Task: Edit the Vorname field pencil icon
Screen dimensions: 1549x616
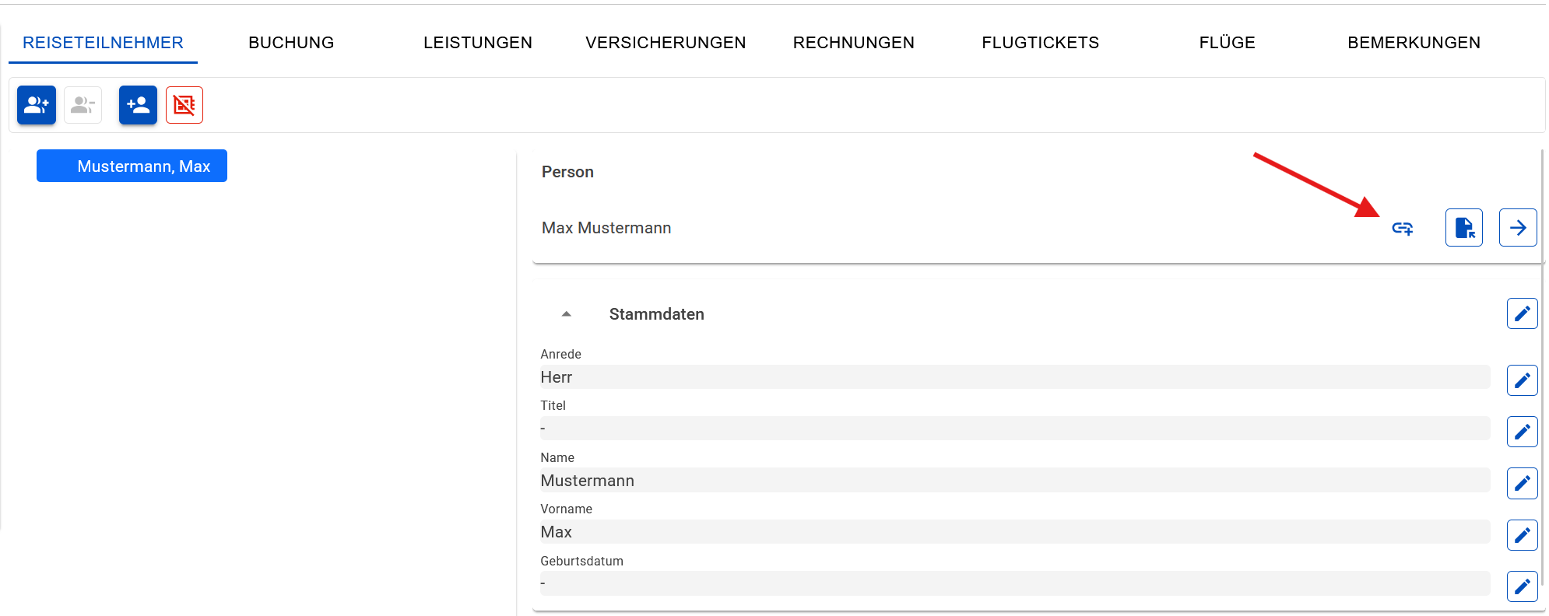Action: (1522, 535)
